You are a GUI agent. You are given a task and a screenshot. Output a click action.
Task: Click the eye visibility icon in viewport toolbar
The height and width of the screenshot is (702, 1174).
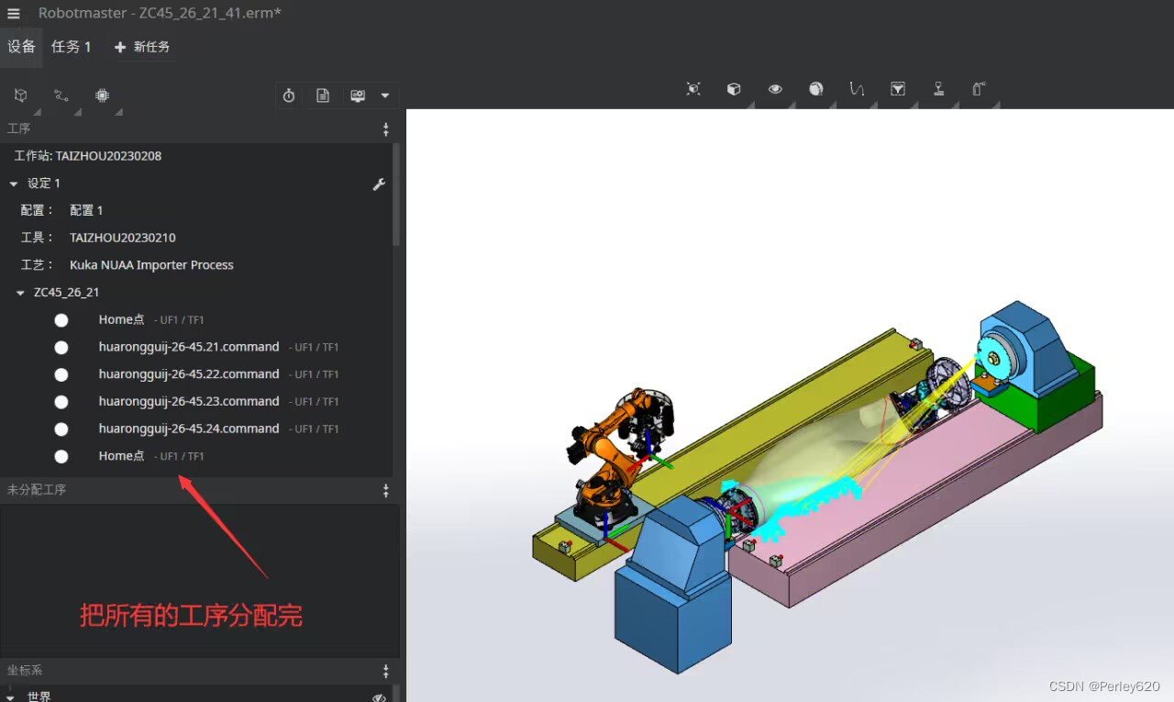click(x=775, y=89)
